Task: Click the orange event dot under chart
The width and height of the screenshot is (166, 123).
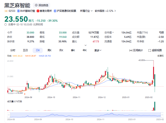Action: click(x=25, y=94)
